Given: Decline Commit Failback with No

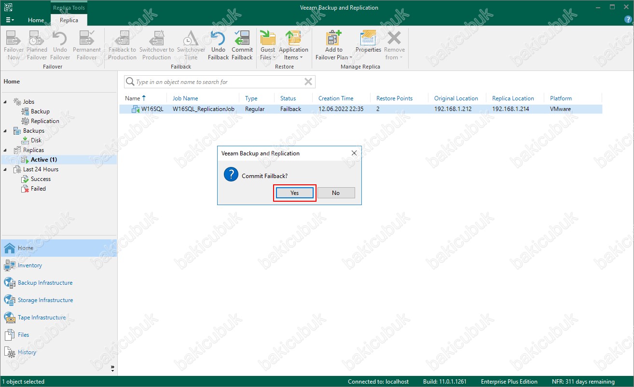Looking at the screenshot, I should point(336,193).
